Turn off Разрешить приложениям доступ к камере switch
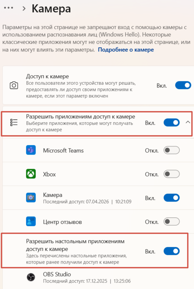Image resolution: width=194 pixels, height=289 pixels. click(x=172, y=122)
